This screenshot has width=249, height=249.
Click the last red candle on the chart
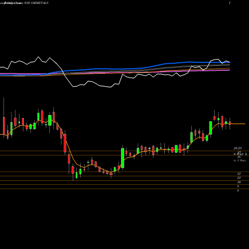click(x=230, y=123)
